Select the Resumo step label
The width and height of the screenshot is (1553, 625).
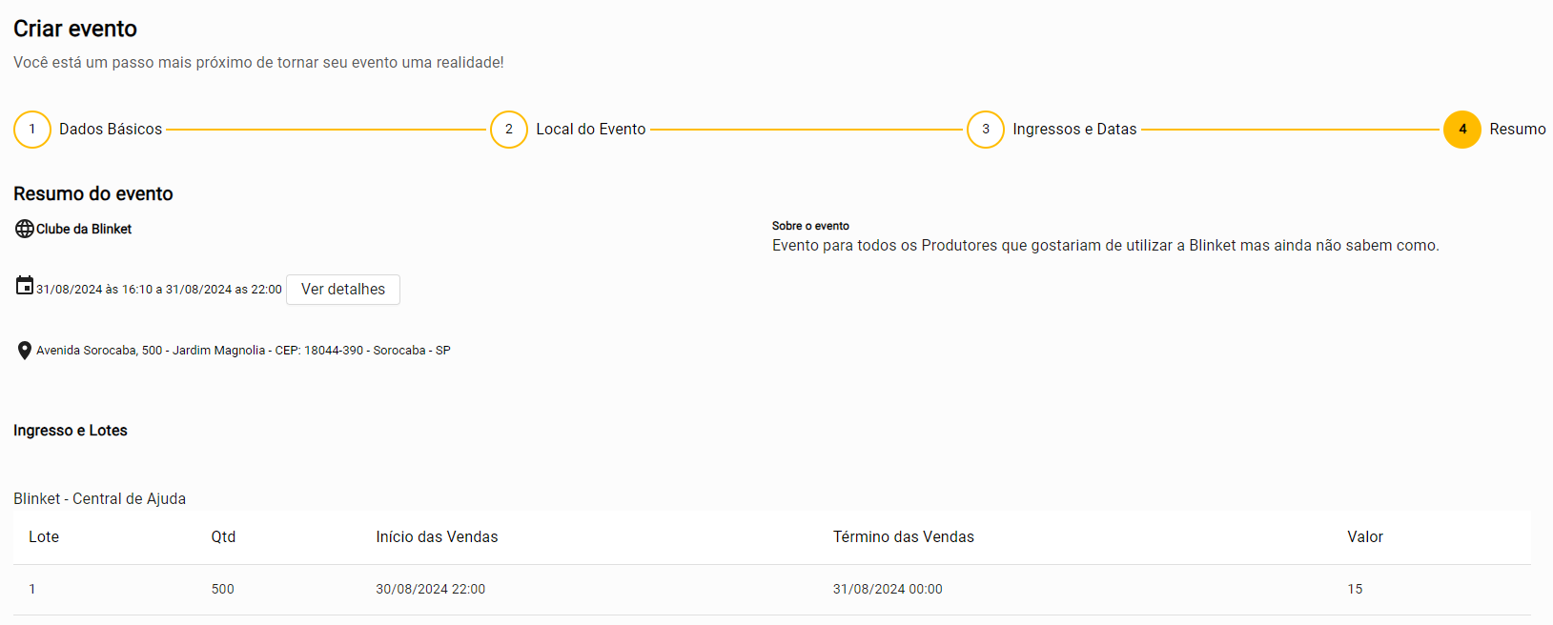(x=1518, y=130)
